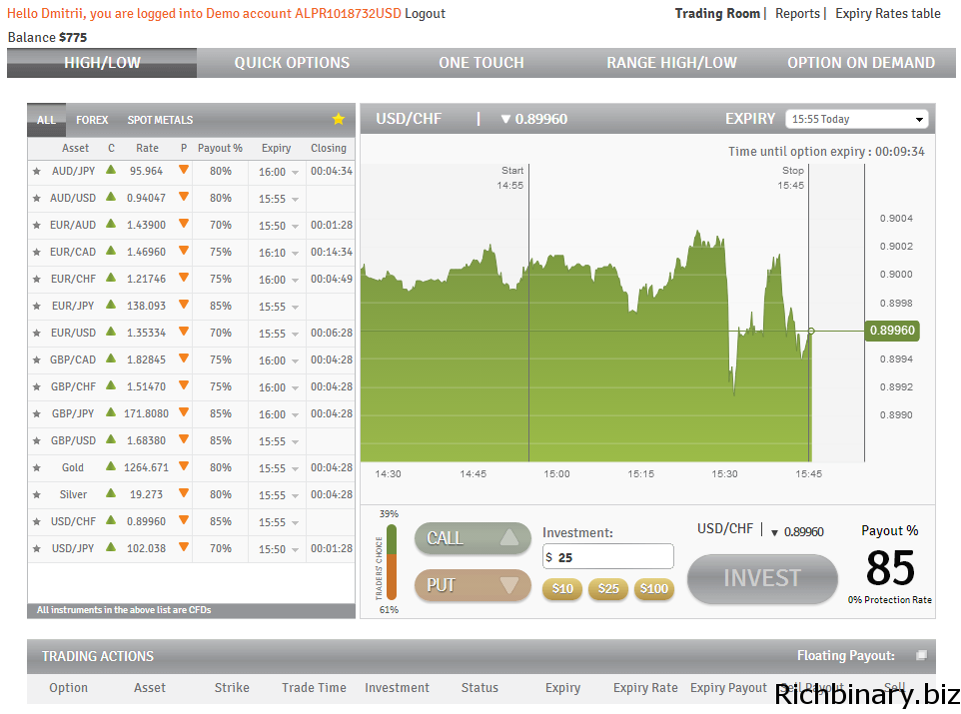Click the Stop 15:45 line on chart
This screenshot has height=714, width=961.
pyautogui.click(x=808, y=313)
